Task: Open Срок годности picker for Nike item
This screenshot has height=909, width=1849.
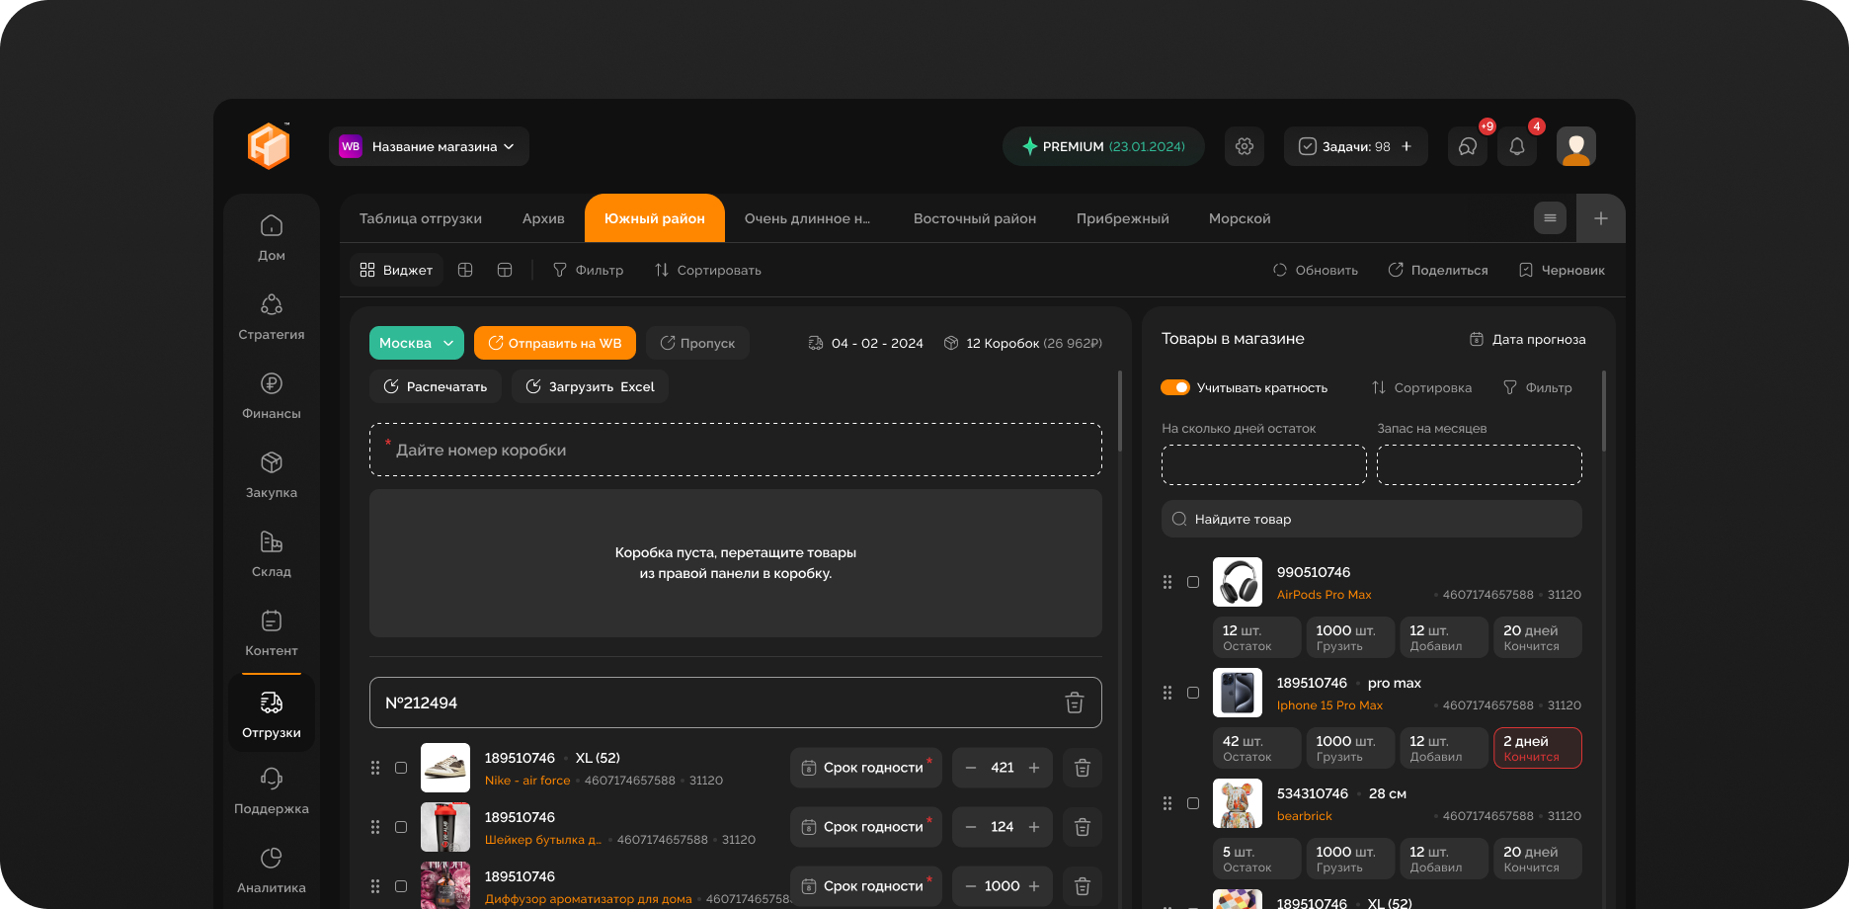Action: point(865,768)
